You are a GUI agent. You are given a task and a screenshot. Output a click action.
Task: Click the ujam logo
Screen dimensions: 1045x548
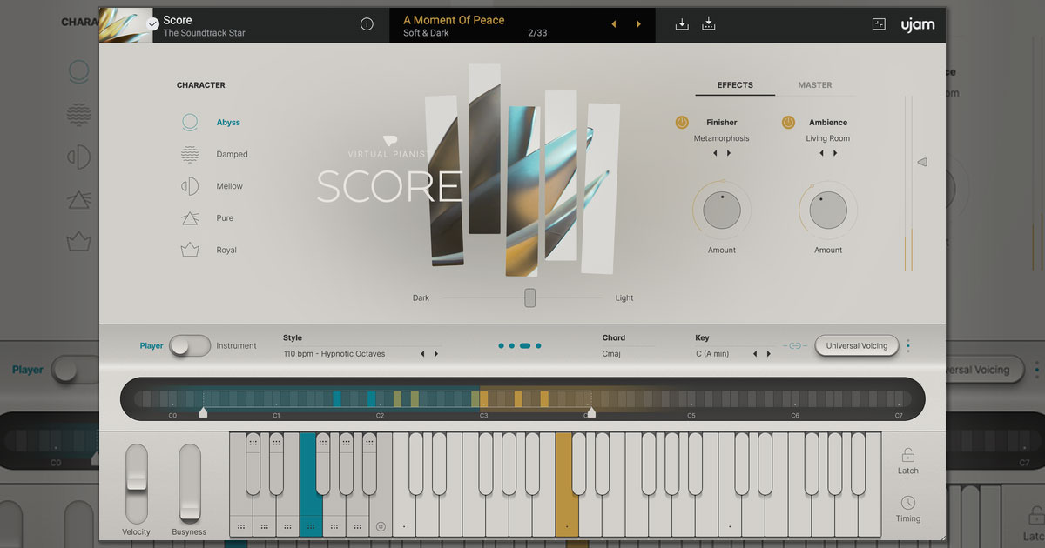pos(918,24)
